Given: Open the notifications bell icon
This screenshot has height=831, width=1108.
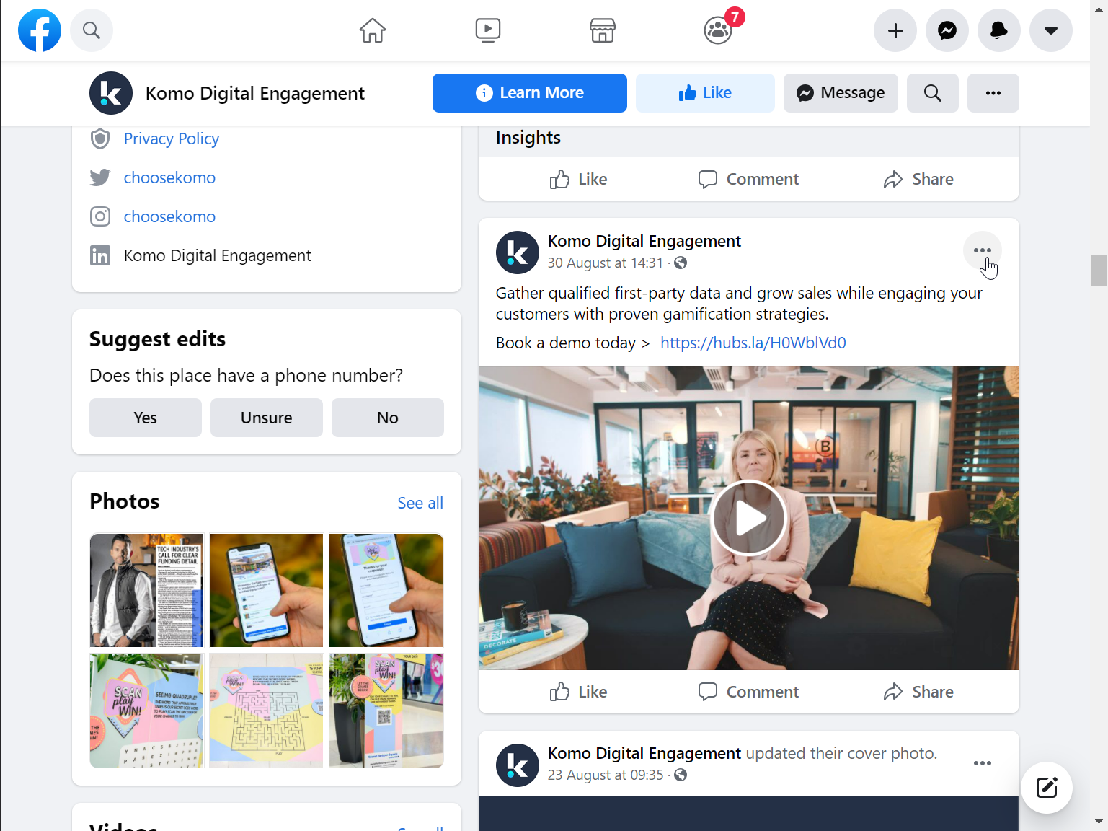Looking at the screenshot, I should 999,30.
